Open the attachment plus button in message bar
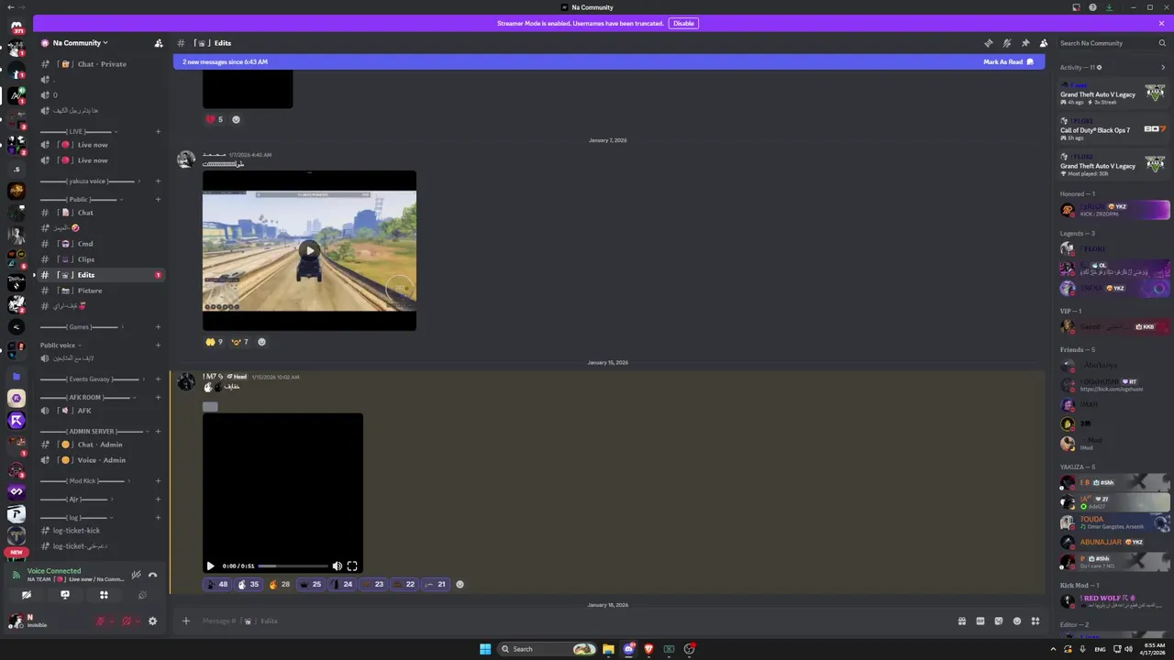The image size is (1174, 660). (x=186, y=621)
